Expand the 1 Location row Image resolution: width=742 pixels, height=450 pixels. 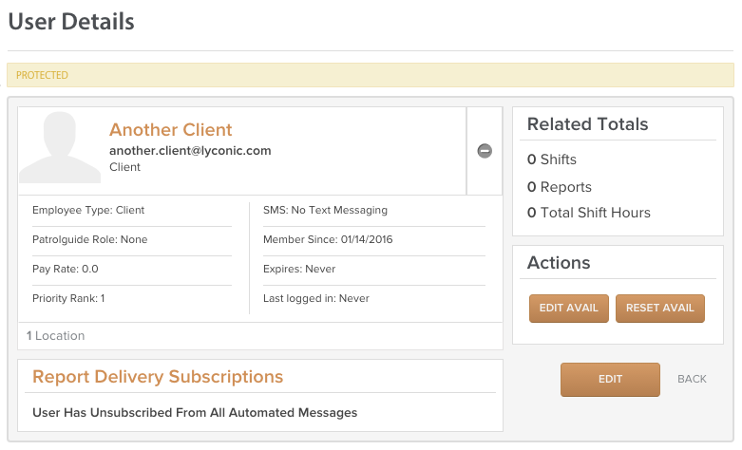[259, 336]
